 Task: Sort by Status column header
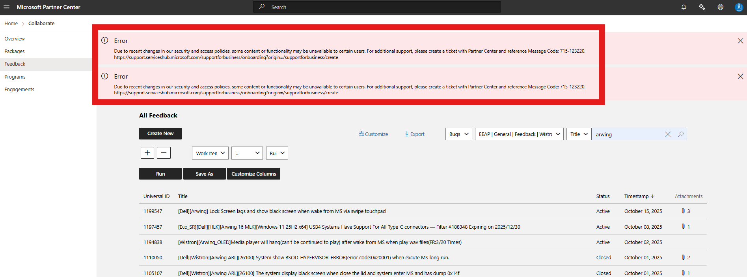(x=603, y=196)
